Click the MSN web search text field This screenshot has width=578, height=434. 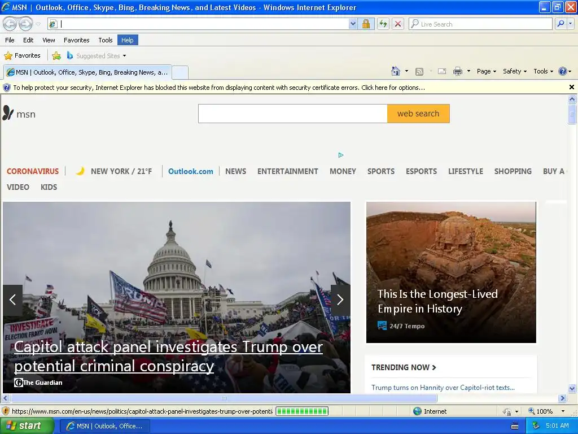coord(293,114)
